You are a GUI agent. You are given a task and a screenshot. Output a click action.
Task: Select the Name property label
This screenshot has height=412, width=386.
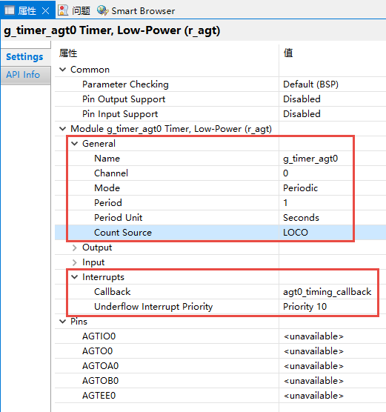pos(107,159)
